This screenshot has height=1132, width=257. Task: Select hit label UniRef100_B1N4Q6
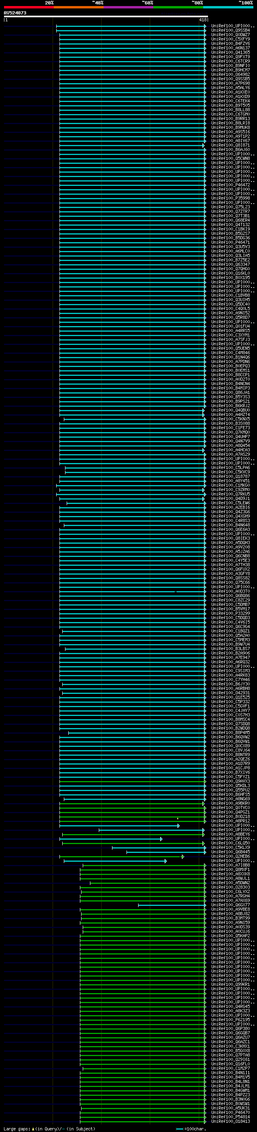(230, 357)
